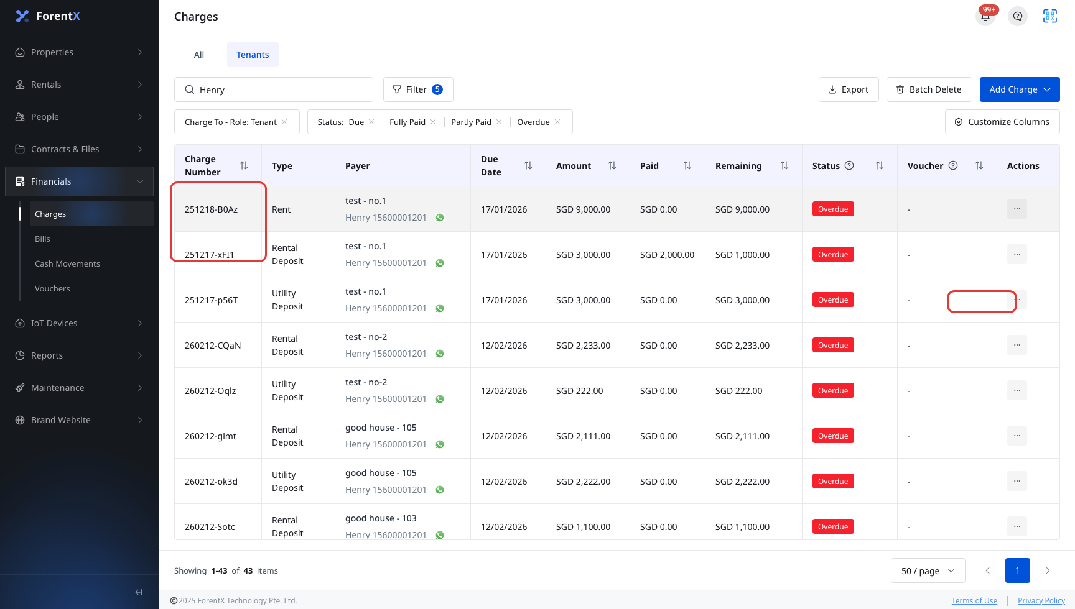Open the Add Charge dropdown button
This screenshot has width=1075, height=609.
tap(1020, 89)
